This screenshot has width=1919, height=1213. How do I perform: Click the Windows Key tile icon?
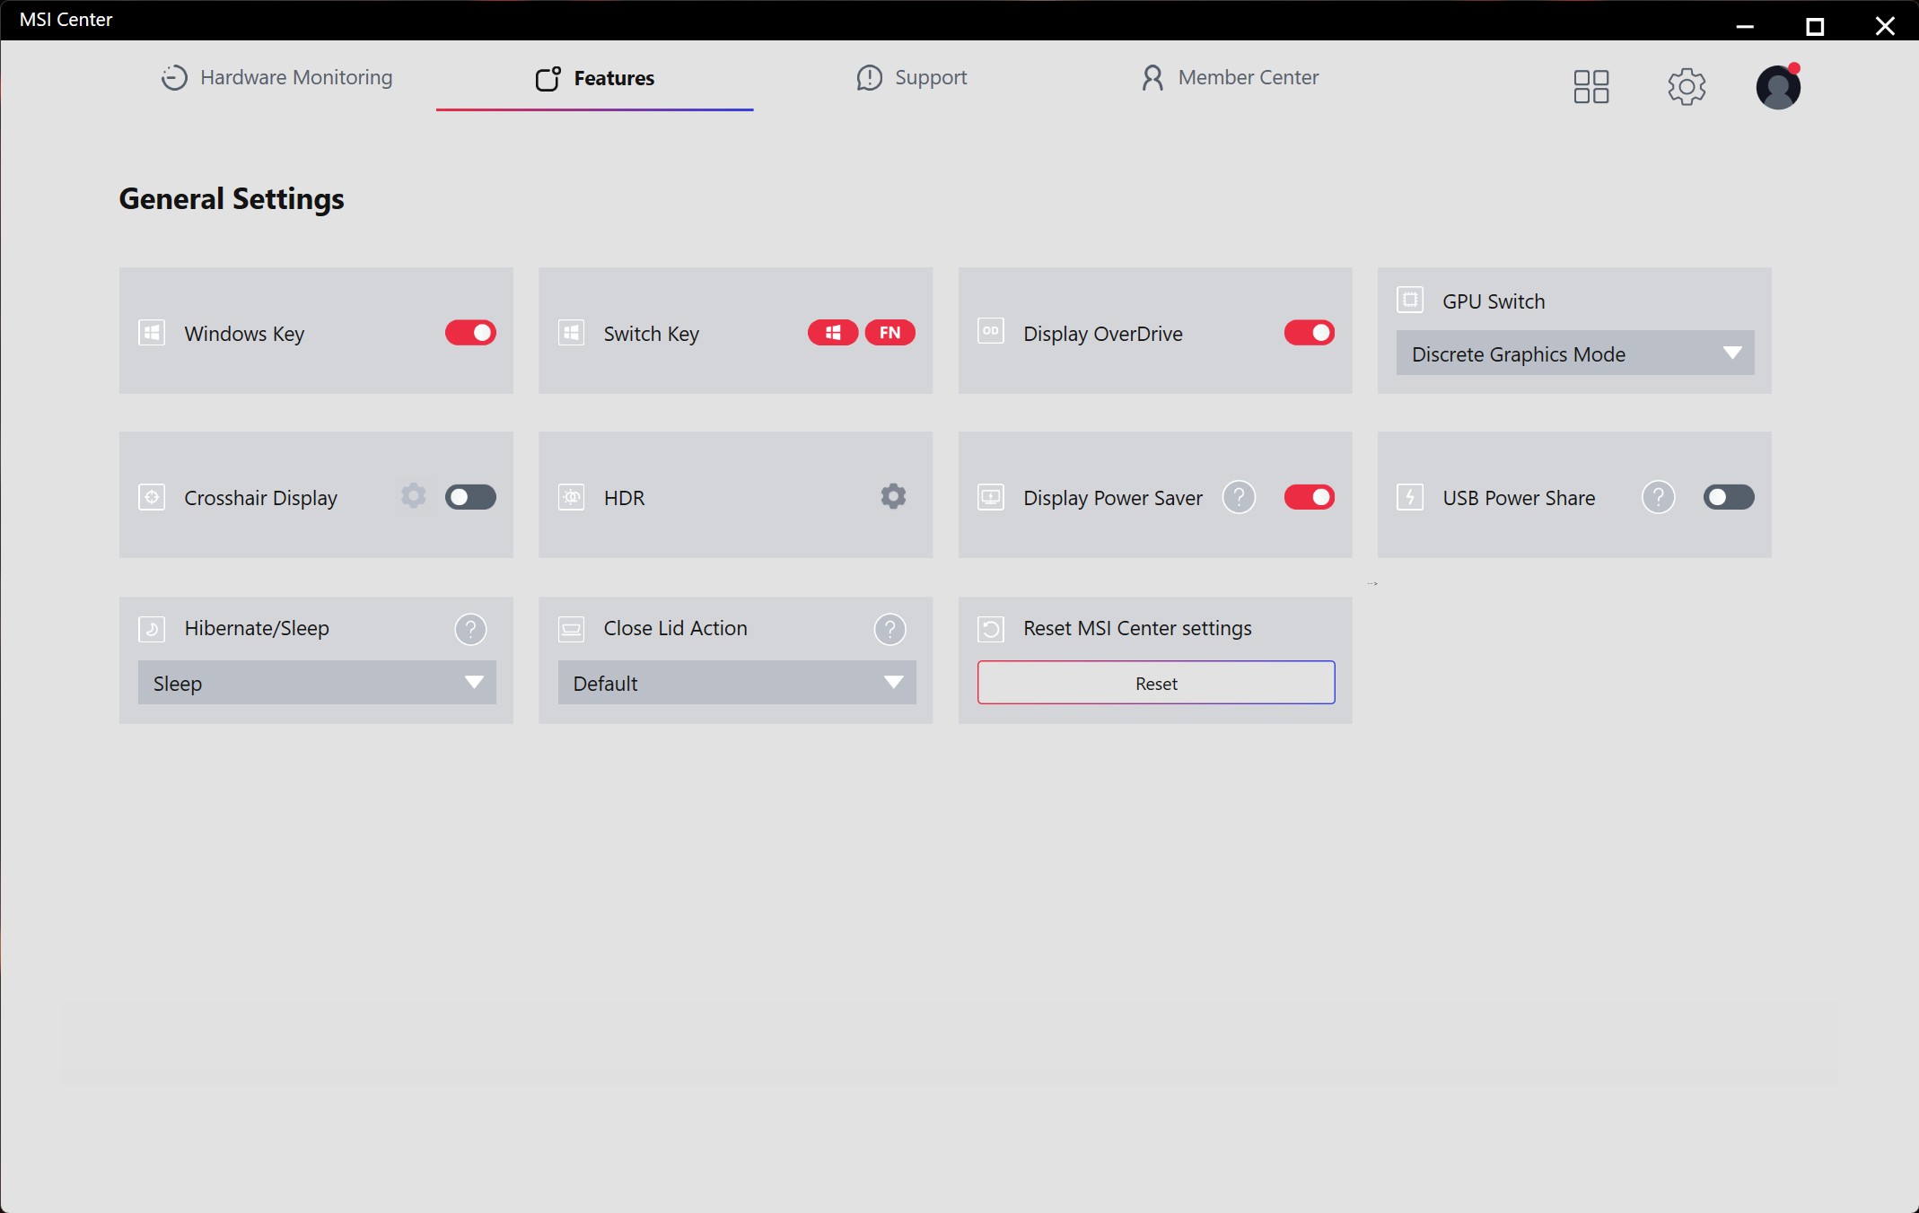pyautogui.click(x=152, y=333)
